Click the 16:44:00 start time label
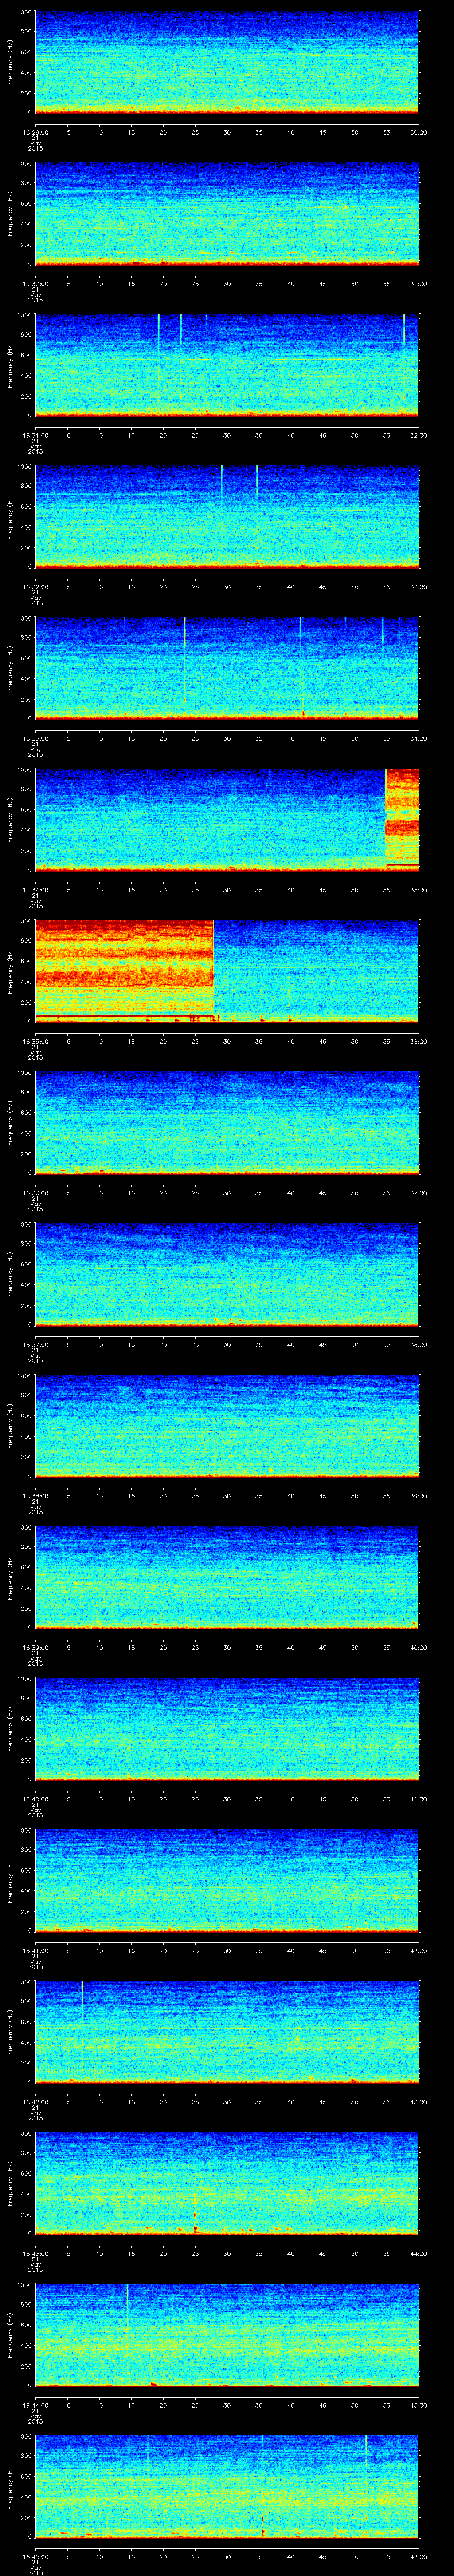 click(x=36, y=2405)
